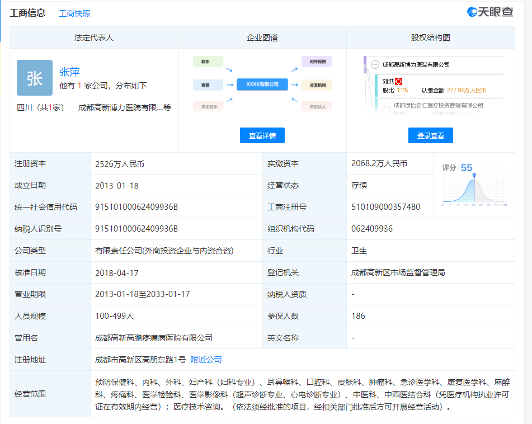Click the blue 张 avatar tile

35,78
